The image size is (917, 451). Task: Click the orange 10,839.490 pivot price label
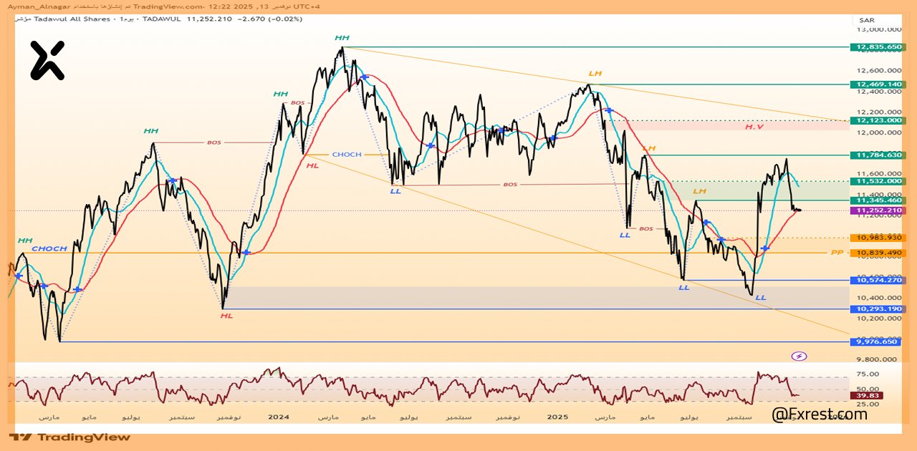[875, 253]
